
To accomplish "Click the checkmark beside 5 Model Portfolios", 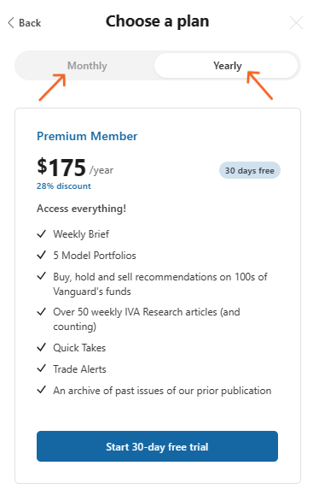I will (42, 255).
